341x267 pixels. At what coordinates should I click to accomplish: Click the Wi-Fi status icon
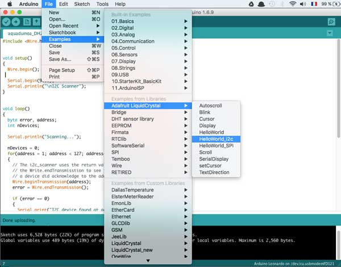coord(293,4)
